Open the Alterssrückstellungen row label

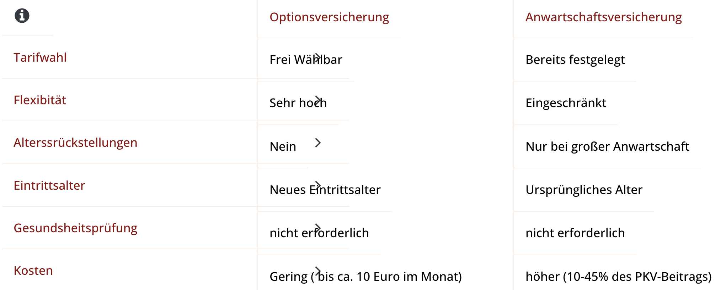(75, 143)
